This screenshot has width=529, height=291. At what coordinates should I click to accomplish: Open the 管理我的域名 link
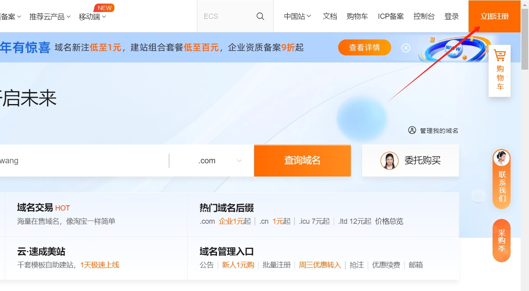point(439,130)
